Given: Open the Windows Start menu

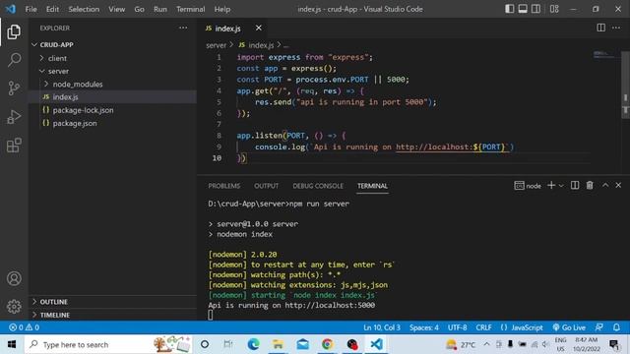Looking at the screenshot, I should (x=12, y=344).
